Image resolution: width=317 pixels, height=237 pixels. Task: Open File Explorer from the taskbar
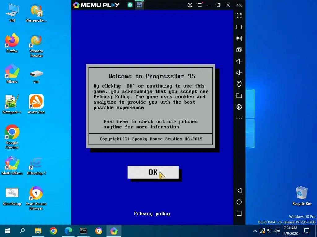(x=38, y=231)
